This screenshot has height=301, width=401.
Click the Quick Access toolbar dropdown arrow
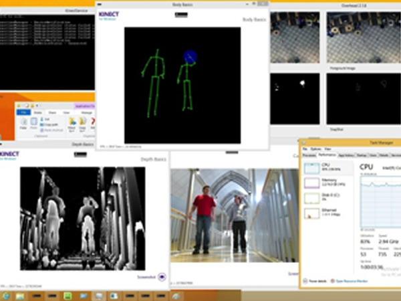coord(37,106)
